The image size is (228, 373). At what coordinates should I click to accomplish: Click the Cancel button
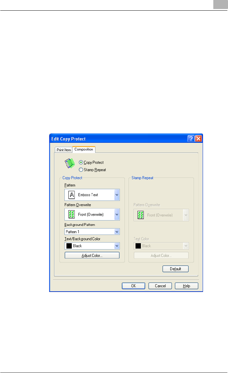[x=160, y=286]
